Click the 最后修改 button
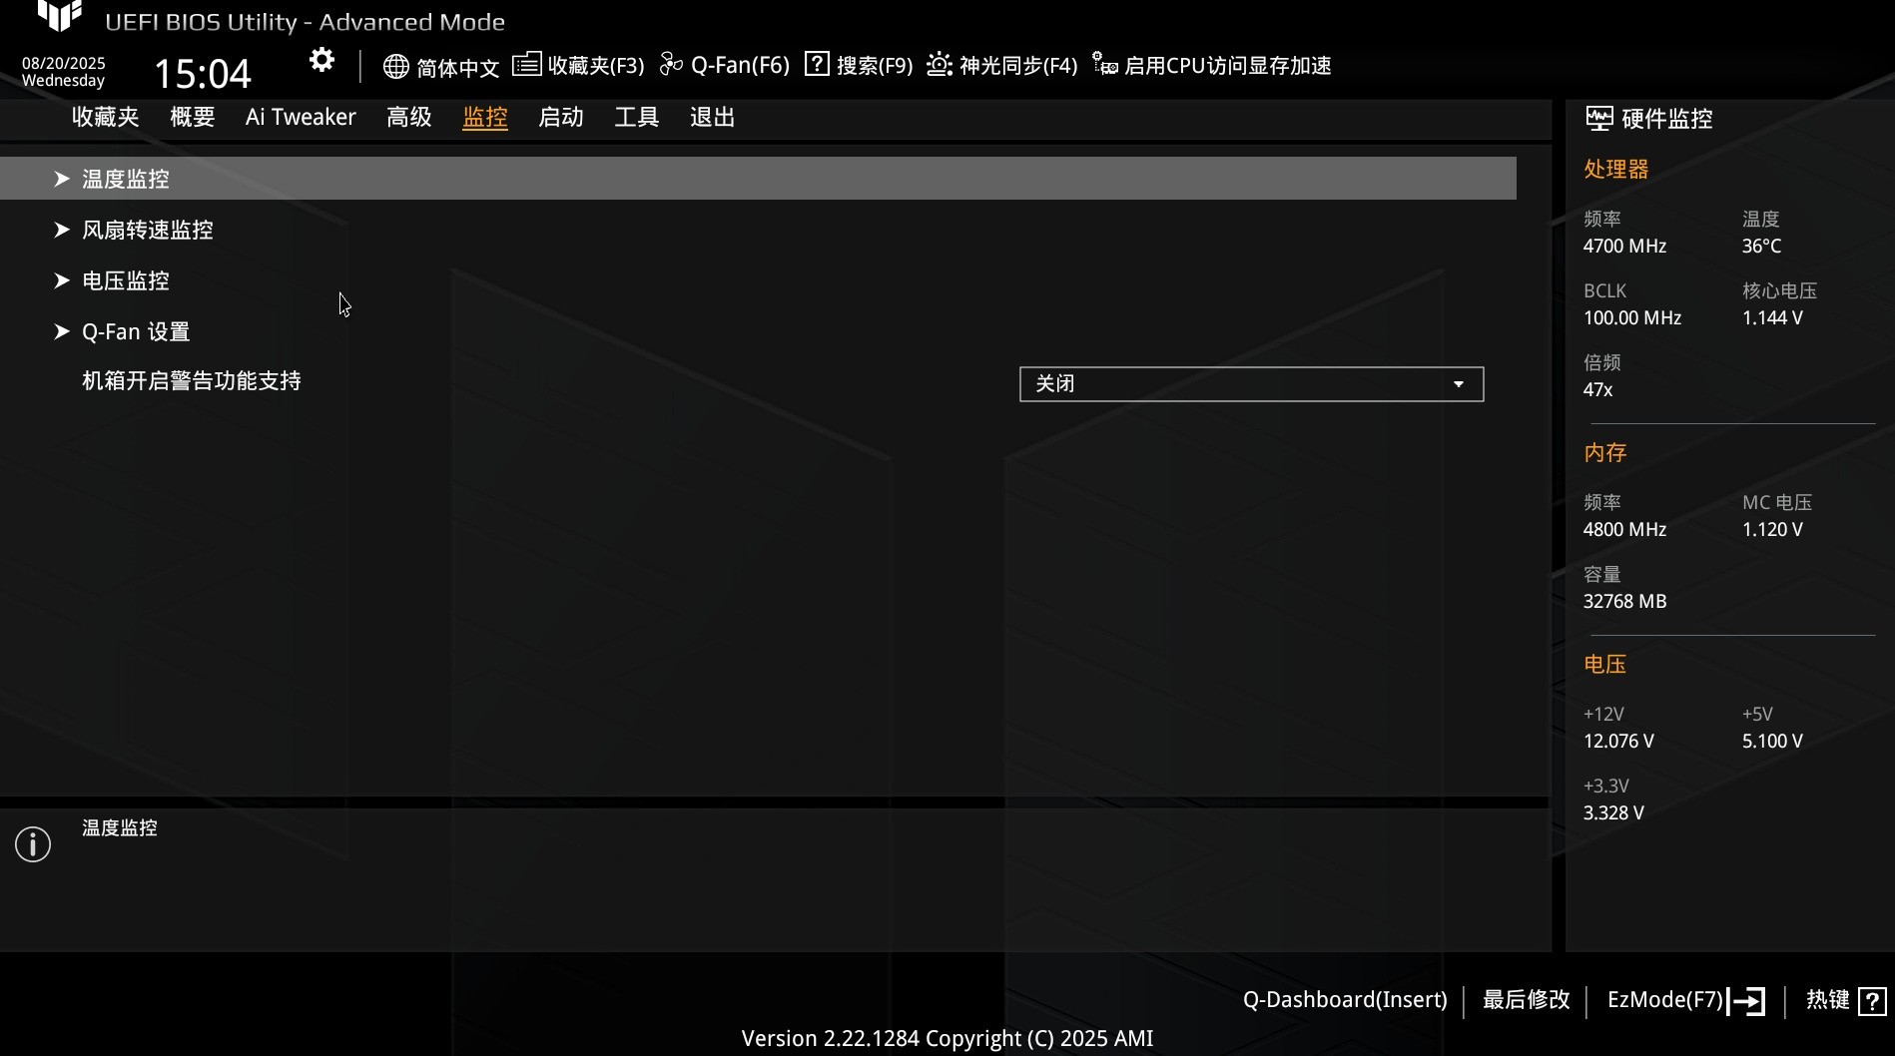1895x1056 pixels. click(x=1526, y=1000)
